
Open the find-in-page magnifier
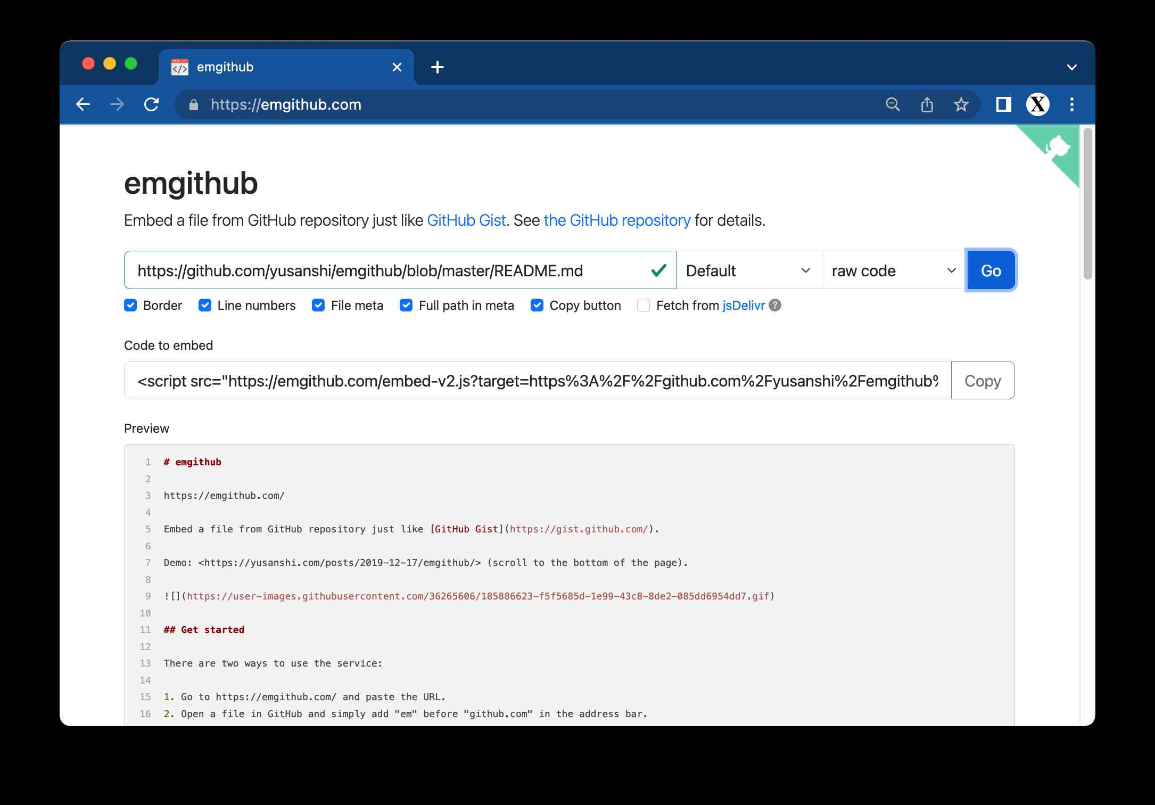pyautogui.click(x=893, y=104)
